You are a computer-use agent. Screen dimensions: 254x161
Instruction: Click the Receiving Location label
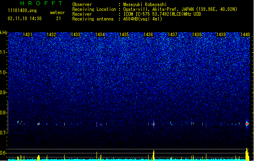(94, 9)
